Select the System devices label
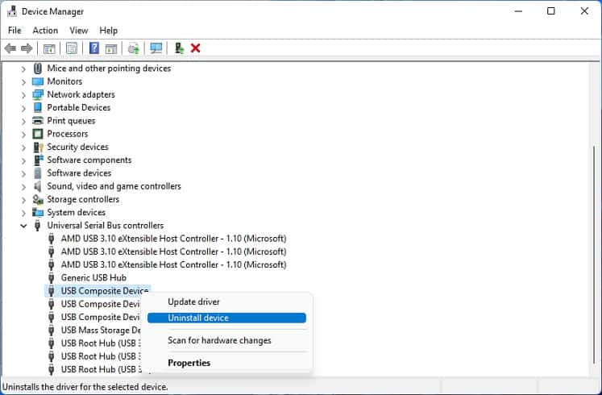Image resolution: width=602 pixels, height=395 pixels. [x=76, y=212]
